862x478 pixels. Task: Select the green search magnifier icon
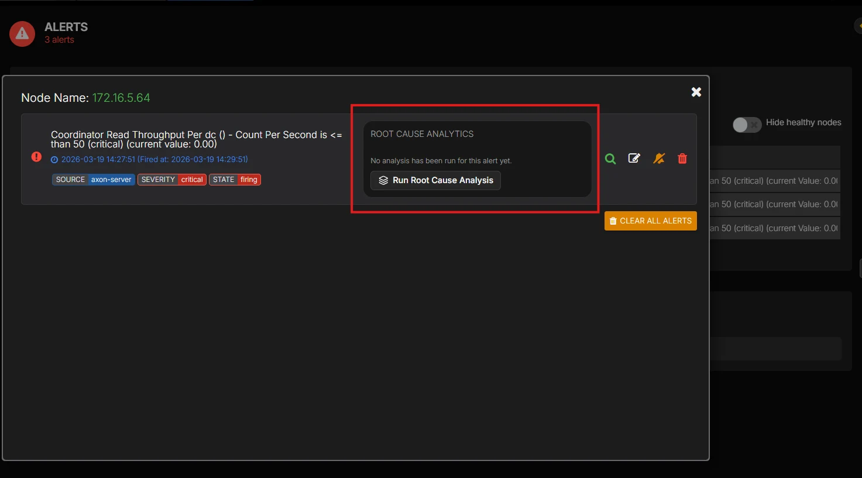pos(610,159)
